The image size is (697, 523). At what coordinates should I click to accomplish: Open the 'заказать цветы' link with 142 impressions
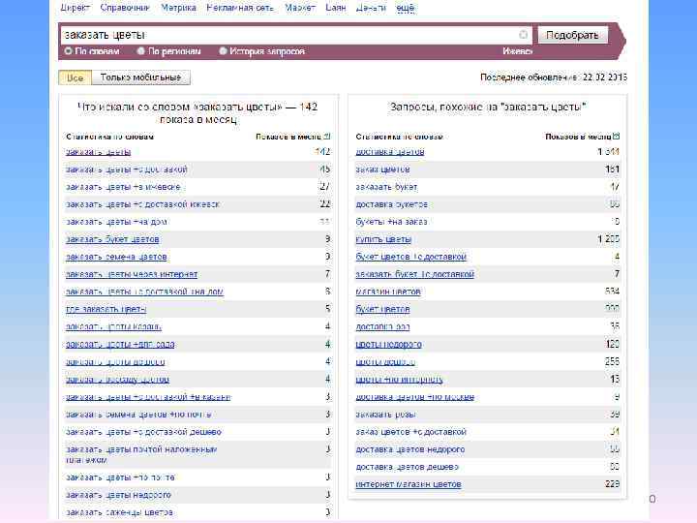click(98, 152)
